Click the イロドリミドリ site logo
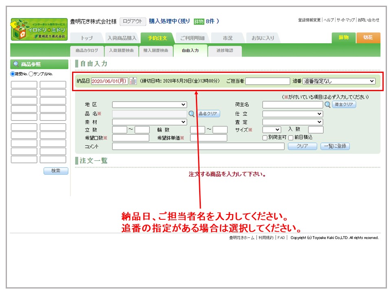The height and width of the screenshot is (293, 391). click(x=39, y=29)
